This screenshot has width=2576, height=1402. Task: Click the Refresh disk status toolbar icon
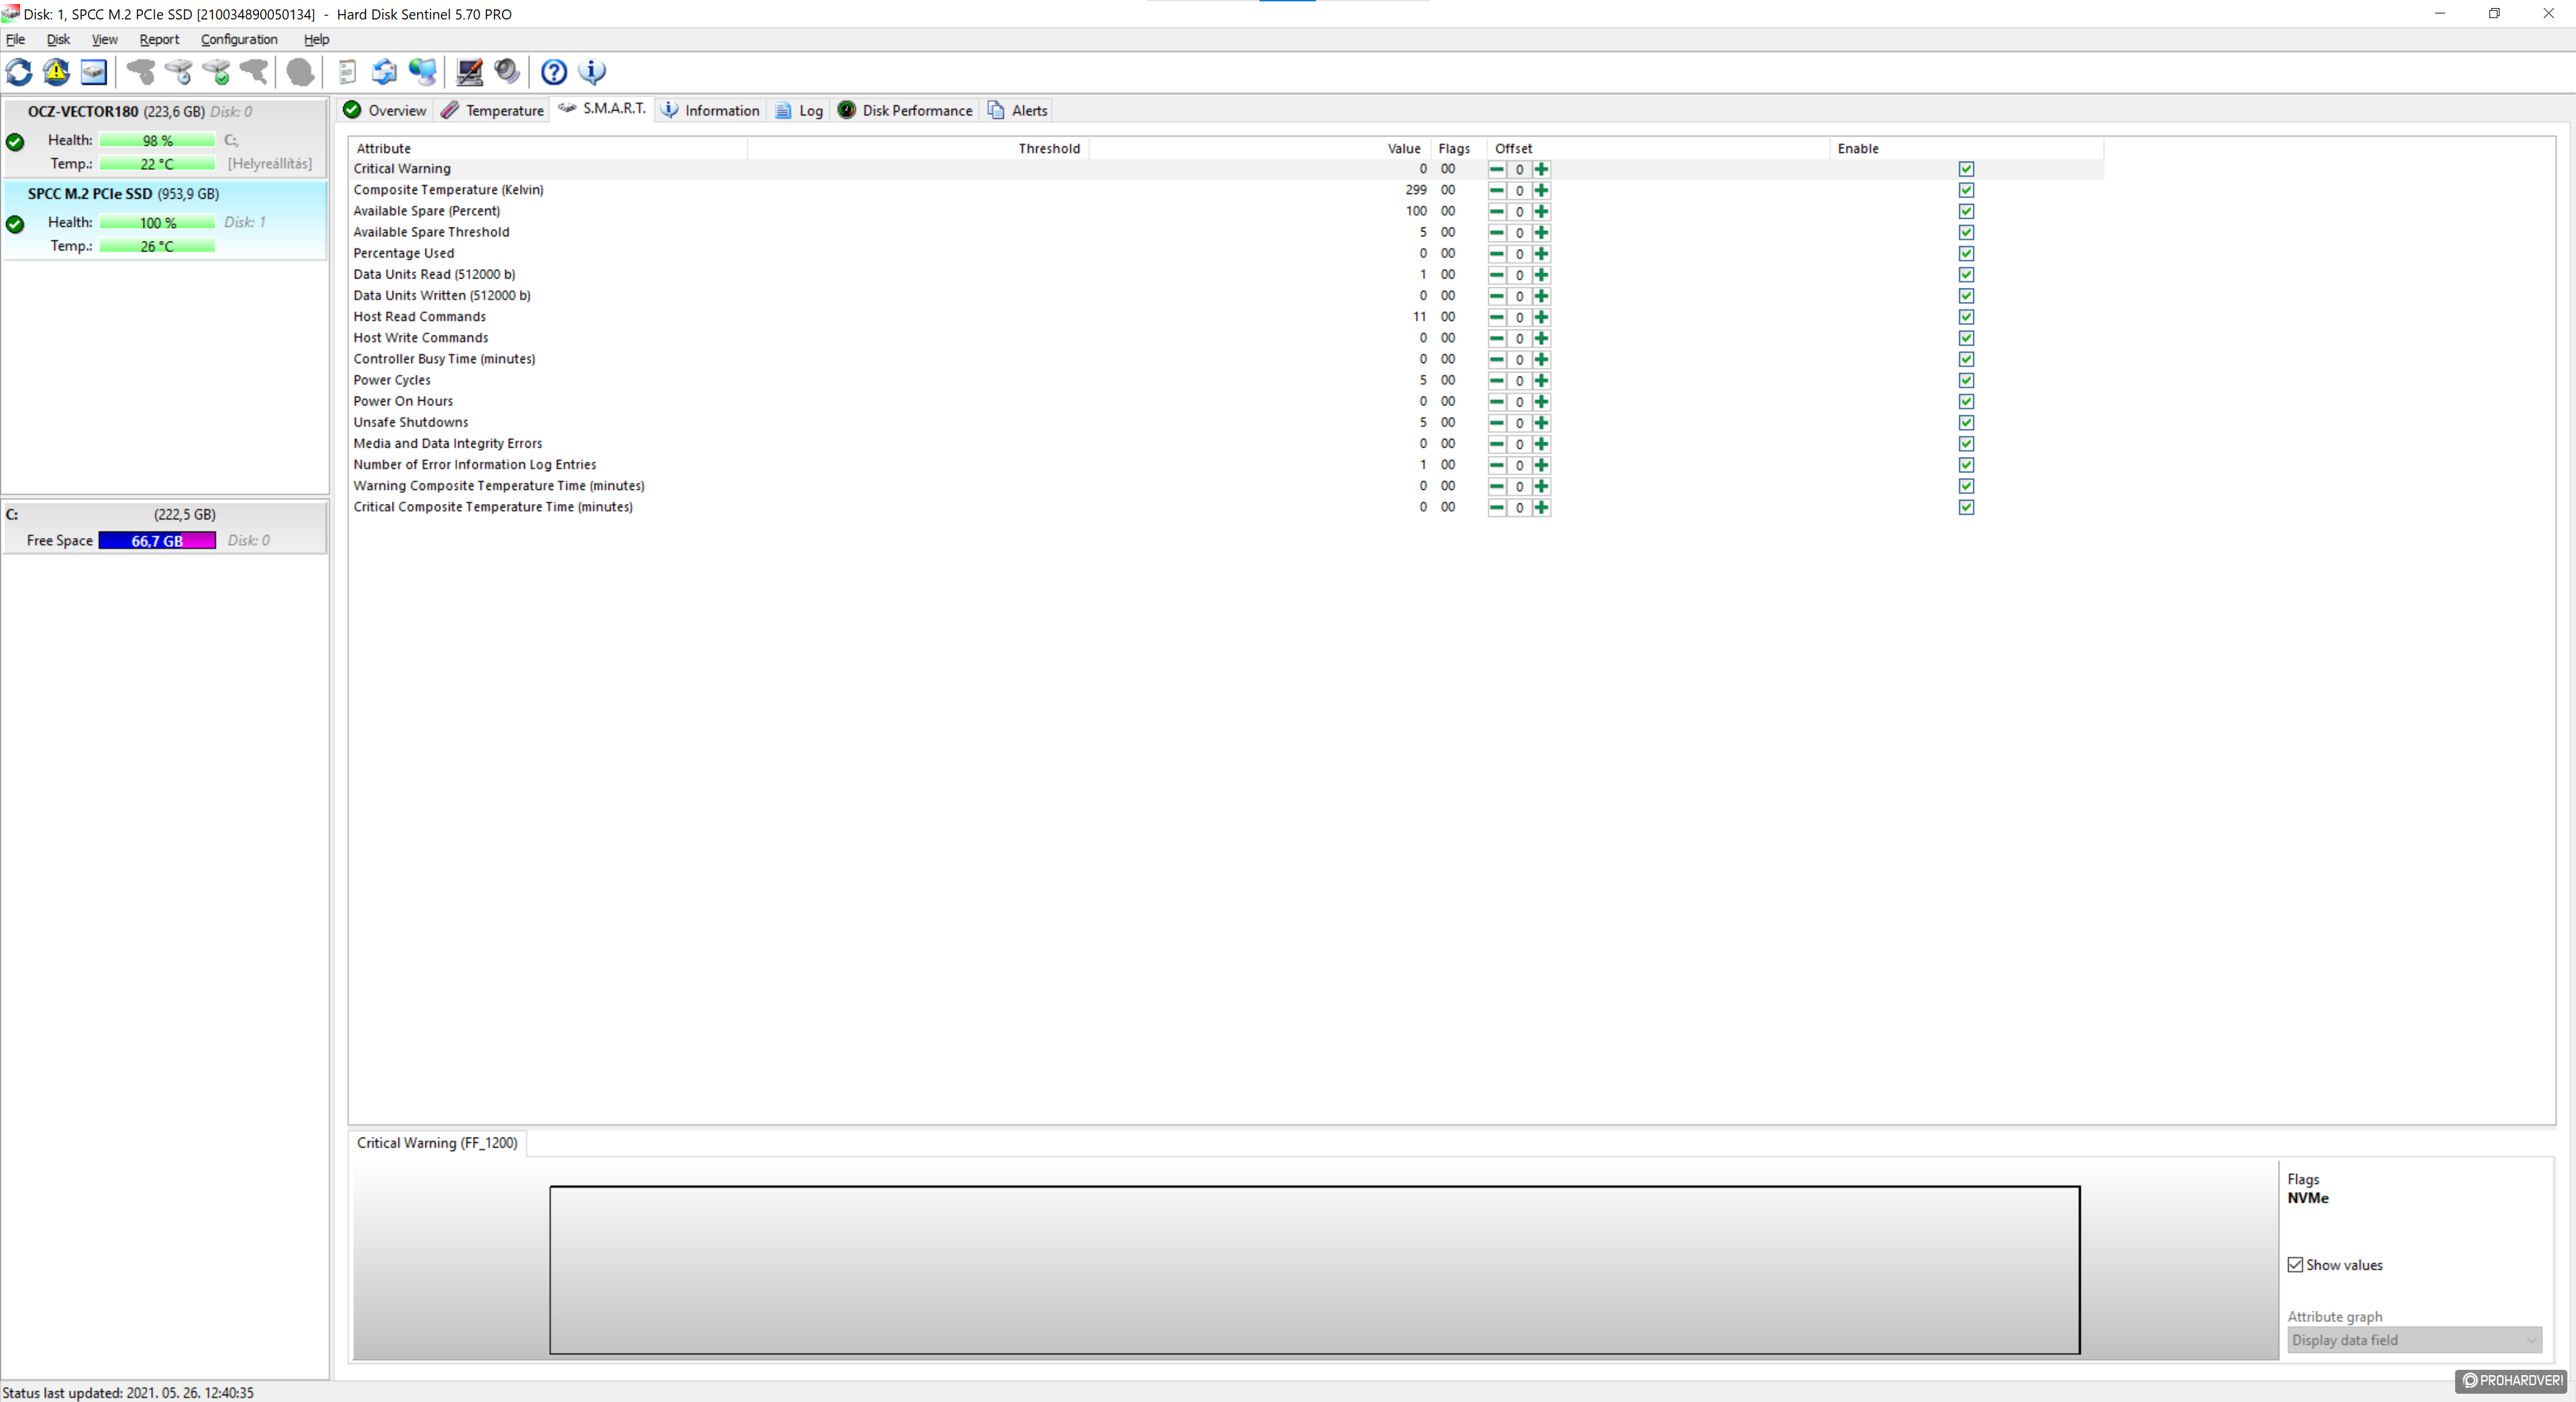pos(19,72)
